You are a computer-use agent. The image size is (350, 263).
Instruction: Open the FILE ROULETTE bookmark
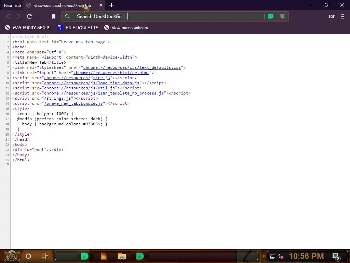[x=78, y=27]
